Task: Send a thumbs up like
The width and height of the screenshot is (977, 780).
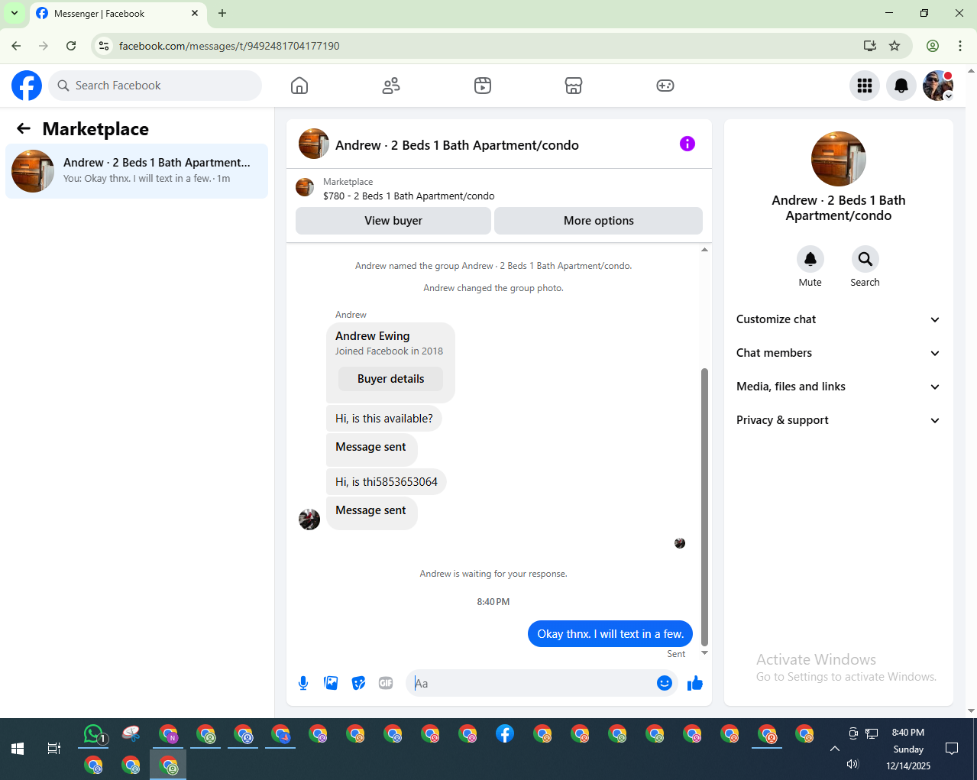Action: (x=694, y=683)
